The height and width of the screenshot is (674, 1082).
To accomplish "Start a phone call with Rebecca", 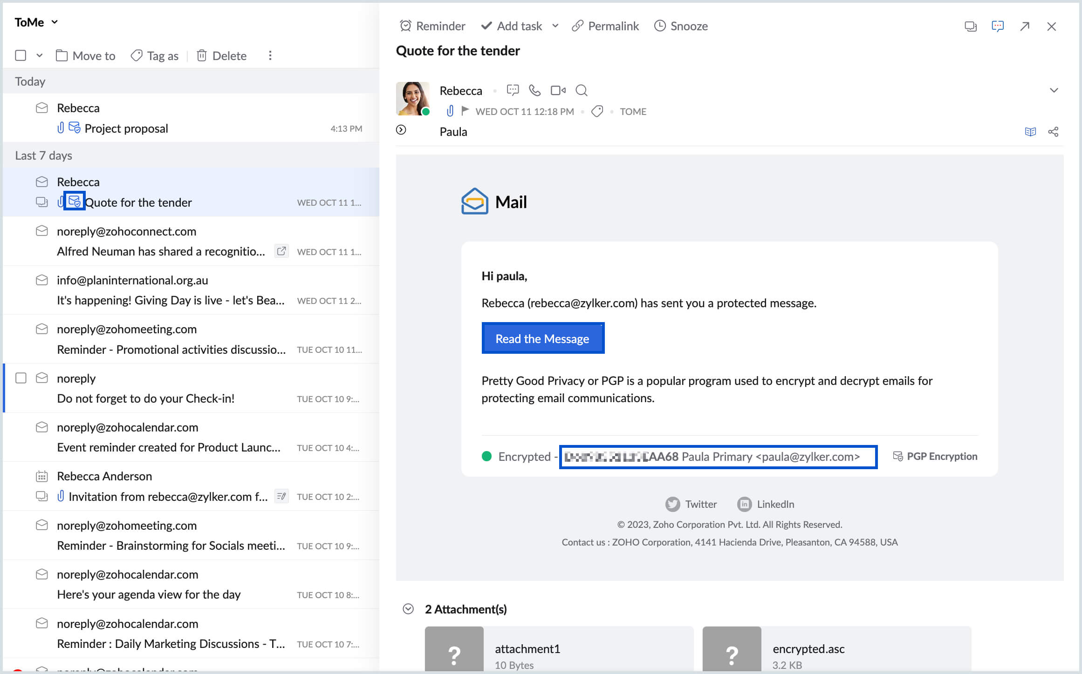I will coord(535,90).
